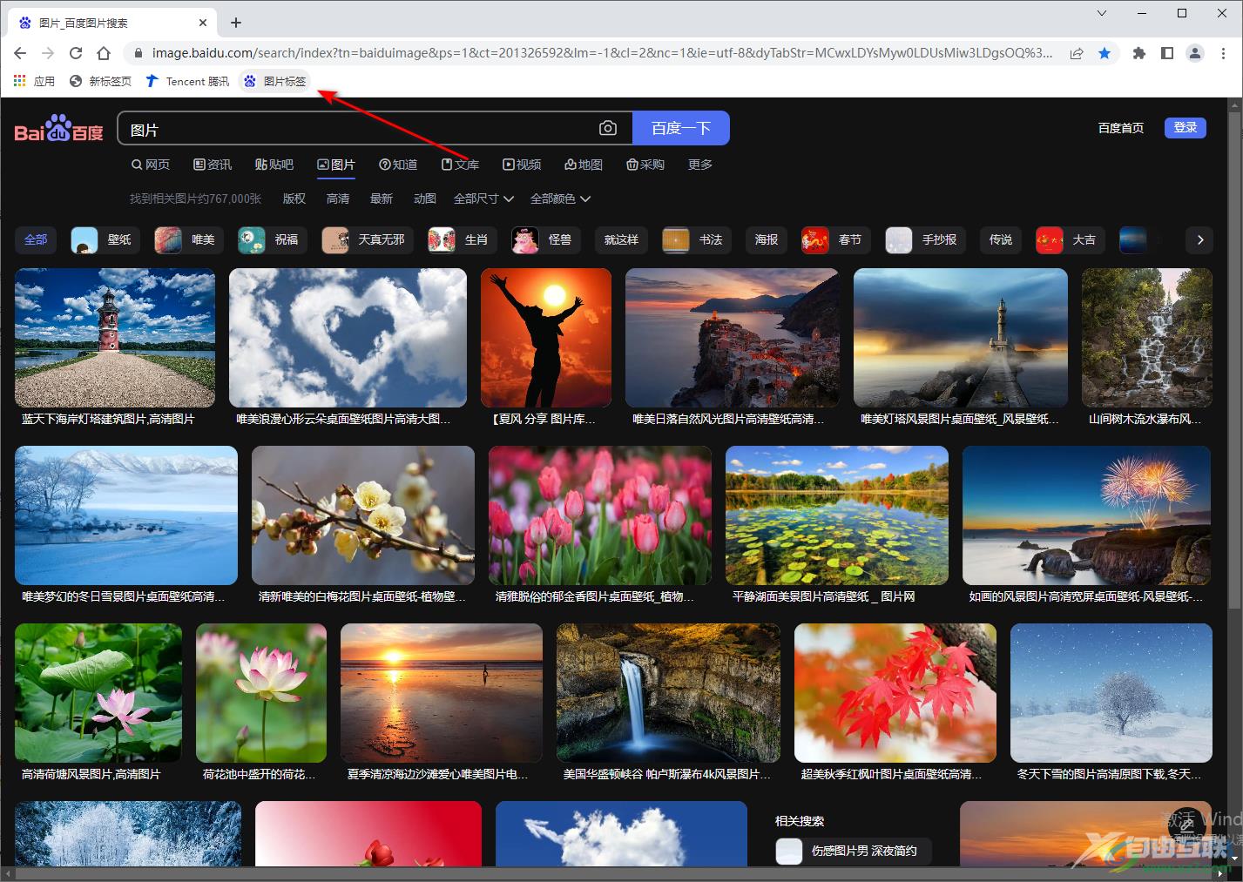Image resolution: width=1243 pixels, height=882 pixels.
Task: Go to browser home page icon
Action: 104,53
